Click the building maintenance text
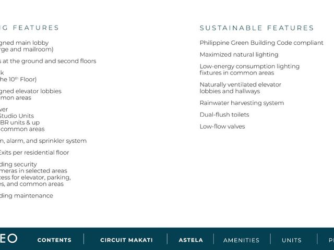 tap(27, 196)
